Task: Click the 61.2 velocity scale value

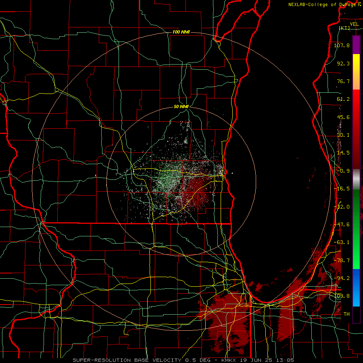Action: [343, 99]
